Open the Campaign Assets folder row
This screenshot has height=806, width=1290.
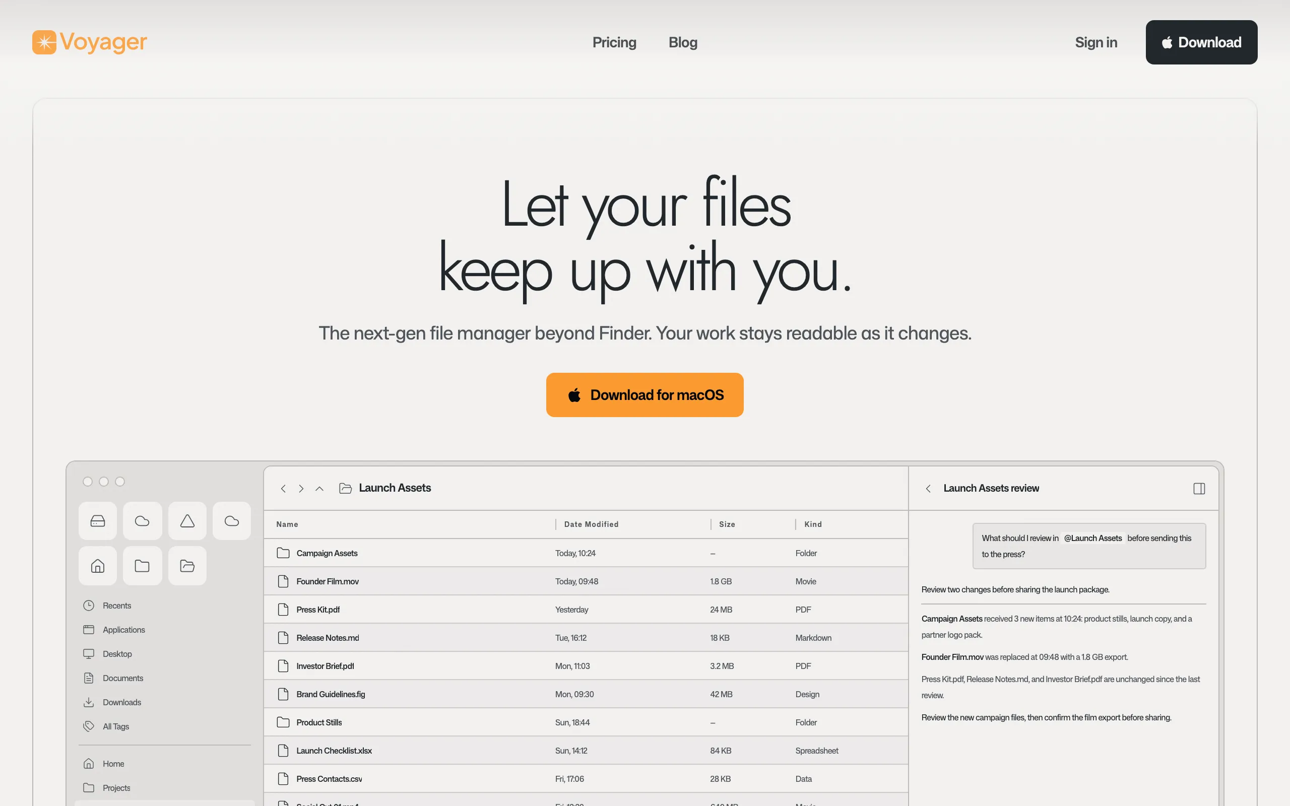pos(586,553)
